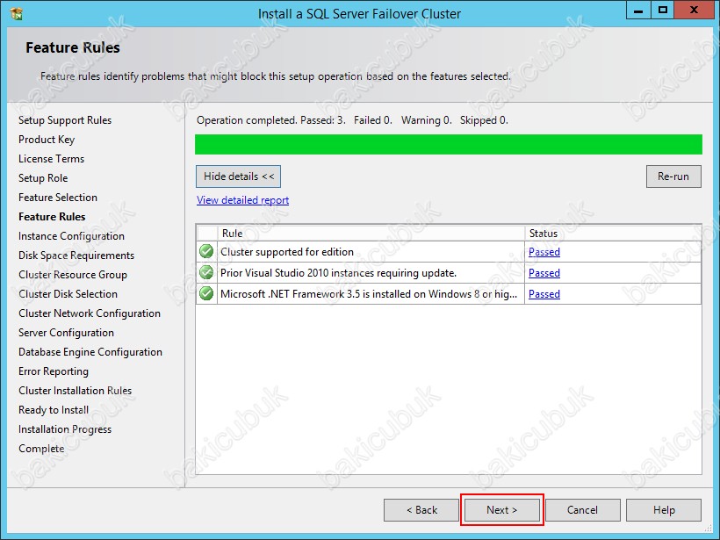Click the SQL Server setup title bar icon
The image size is (720, 540).
point(16,13)
